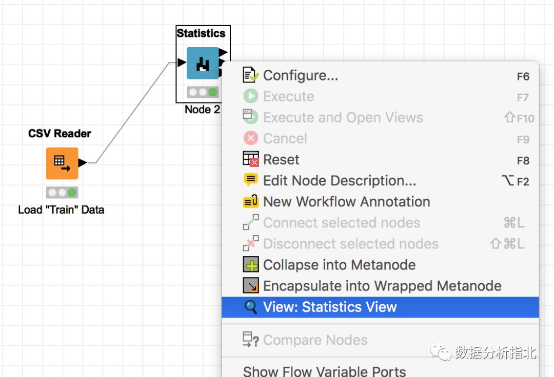Click the magnifier icon for Statistics View
This screenshot has height=377, width=554.
(x=250, y=307)
